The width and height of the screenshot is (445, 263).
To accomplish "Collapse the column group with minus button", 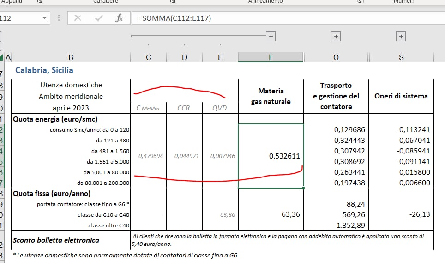I will pyautogui.click(x=271, y=37).
